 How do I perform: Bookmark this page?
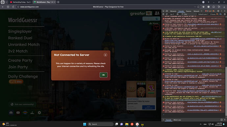coord(198,7)
